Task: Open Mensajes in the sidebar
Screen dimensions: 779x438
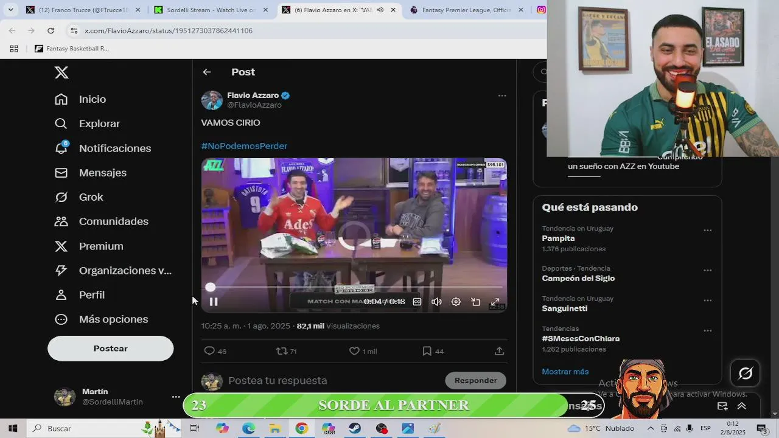Action: (91, 173)
